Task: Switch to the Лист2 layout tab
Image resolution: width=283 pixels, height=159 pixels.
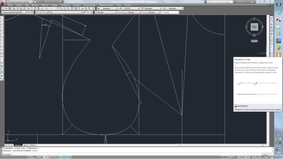Action: pyautogui.click(x=33, y=145)
